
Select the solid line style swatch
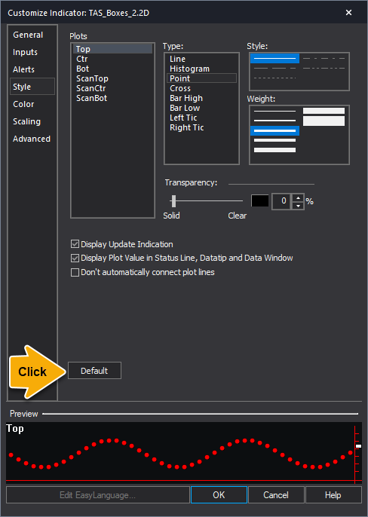click(x=274, y=58)
